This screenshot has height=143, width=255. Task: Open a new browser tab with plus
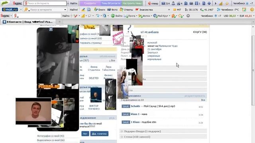(x=59, y=22)
